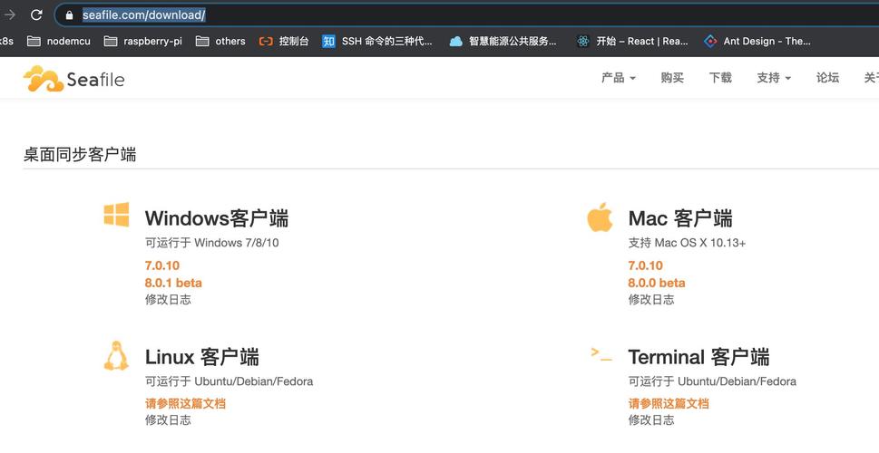Download Mac client 8.0.0 beta

[657, 283]
